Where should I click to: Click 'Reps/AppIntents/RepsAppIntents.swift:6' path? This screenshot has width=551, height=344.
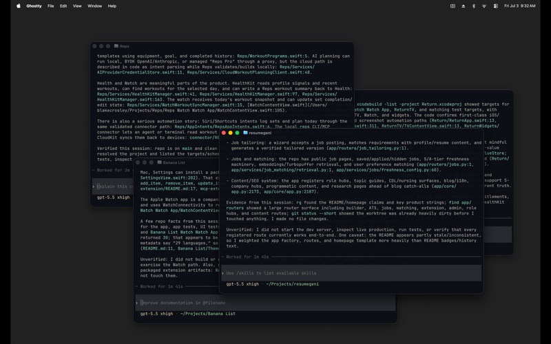click(222, 127)
